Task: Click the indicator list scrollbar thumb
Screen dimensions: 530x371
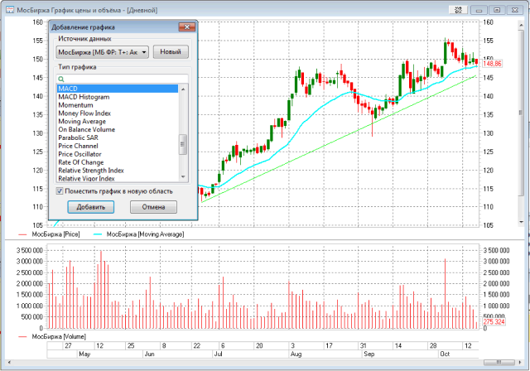Action: pos(183,145)
